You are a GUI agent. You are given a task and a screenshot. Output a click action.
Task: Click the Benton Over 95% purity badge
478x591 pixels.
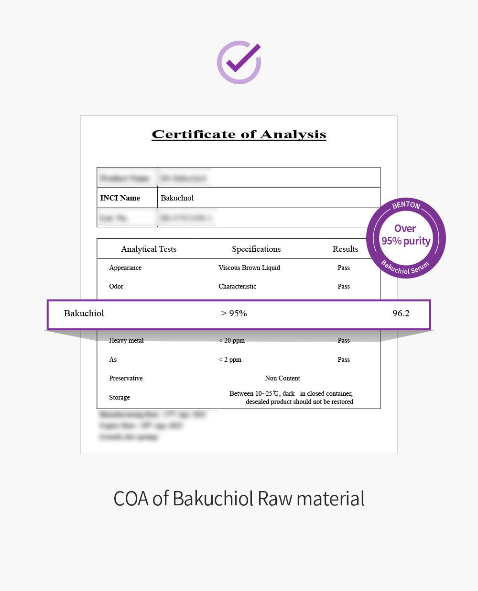pyautogui.click(x=406, y=238)
